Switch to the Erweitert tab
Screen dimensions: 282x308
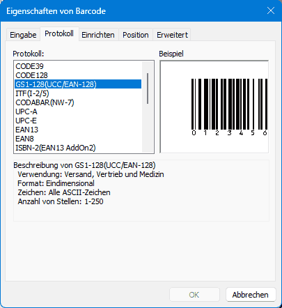click(x=172, y=35)
